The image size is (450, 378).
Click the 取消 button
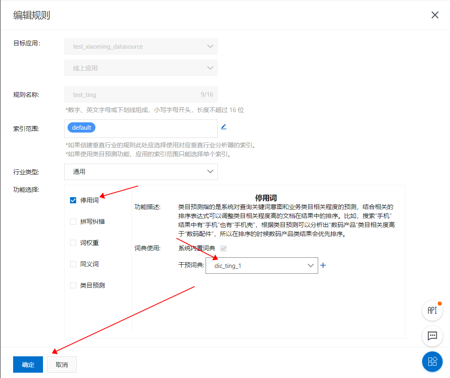click(x=62, y=364)
